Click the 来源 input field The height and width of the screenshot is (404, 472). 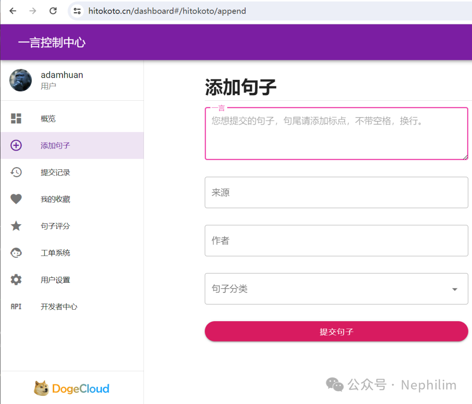coord(336,192)
